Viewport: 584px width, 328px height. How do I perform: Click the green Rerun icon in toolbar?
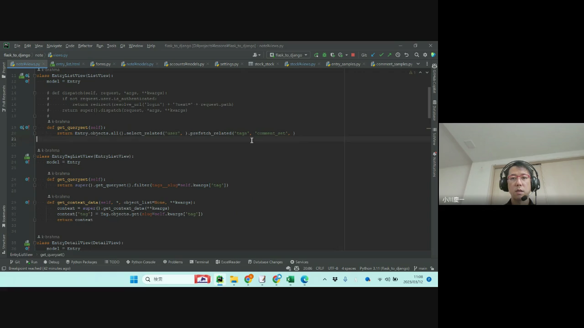(x=316, y=55)
